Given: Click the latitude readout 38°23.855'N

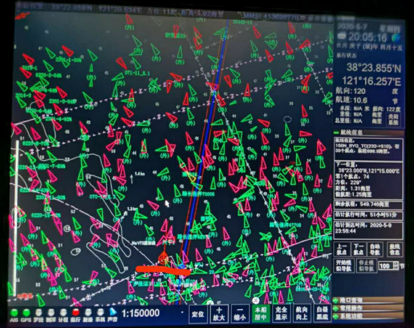Looking at the screenshot, I should point(373,68).
